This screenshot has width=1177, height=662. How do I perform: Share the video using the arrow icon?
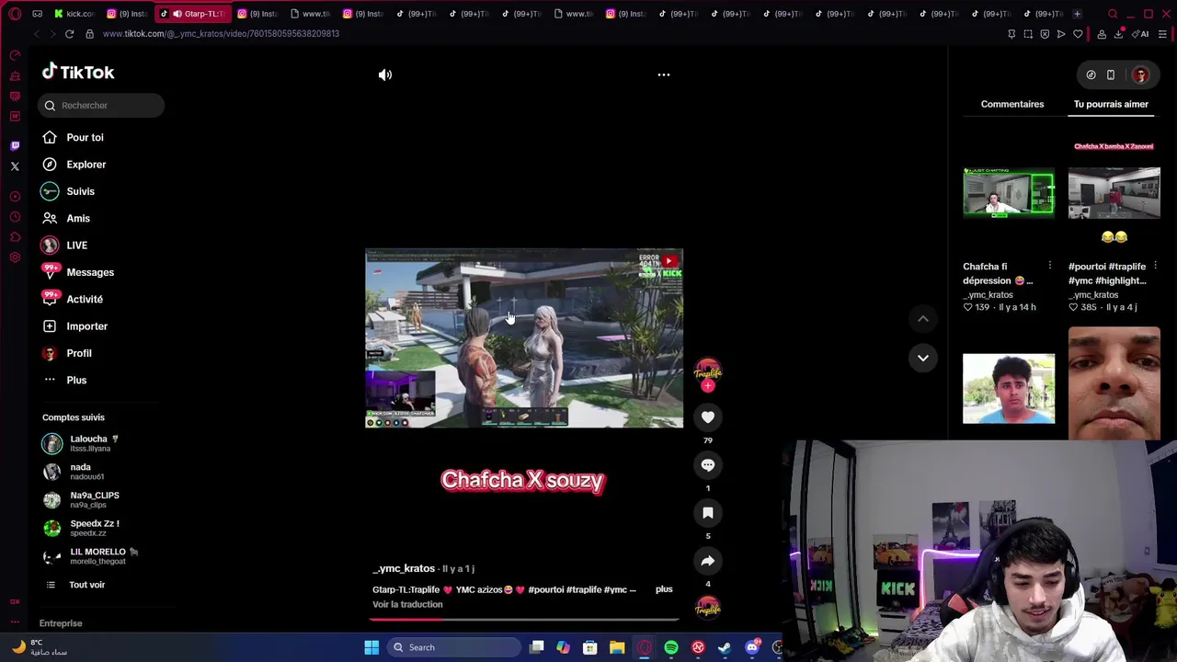(708, 561)
